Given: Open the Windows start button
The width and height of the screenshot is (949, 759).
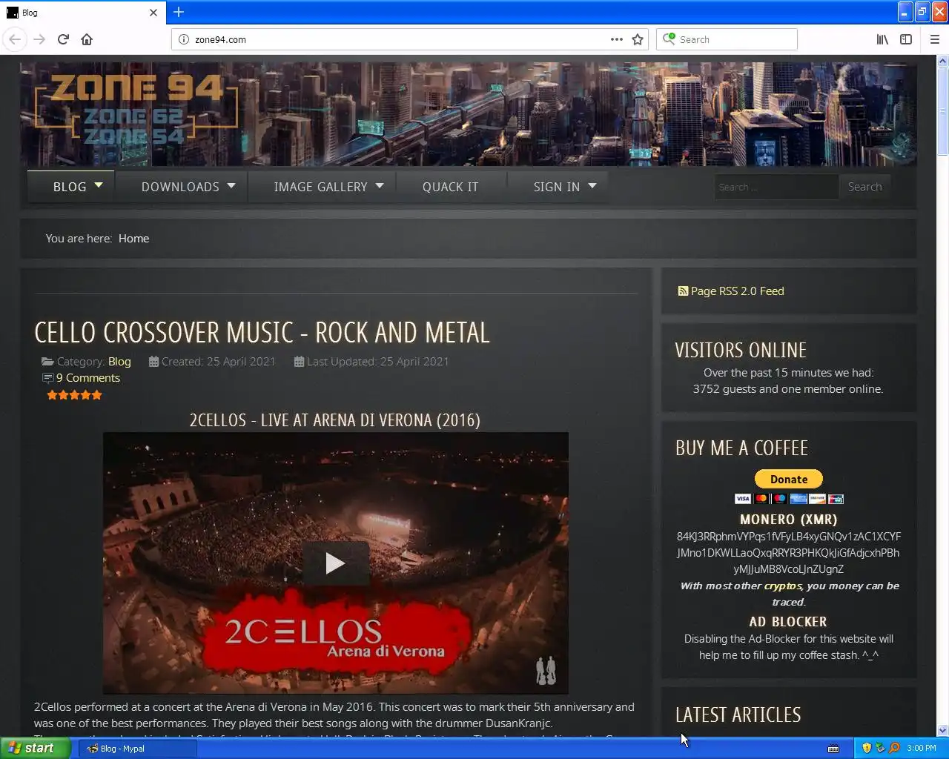Looking at the screenshot, I should pos(36,748).
